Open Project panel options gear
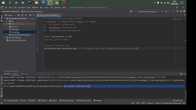The image size is (196, 110). pos(30,15)
